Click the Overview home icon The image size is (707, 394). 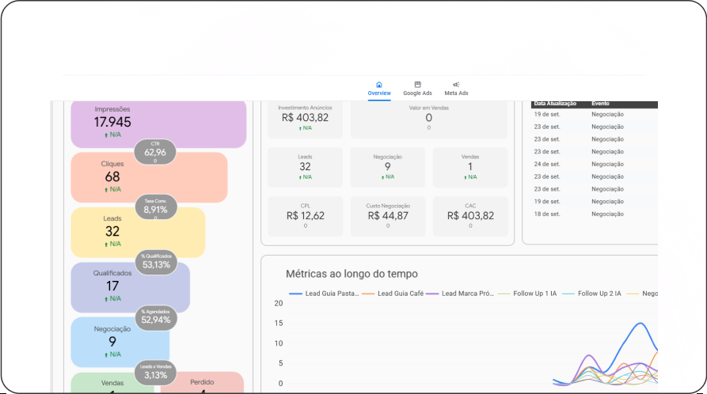click(x=378, y=85)
